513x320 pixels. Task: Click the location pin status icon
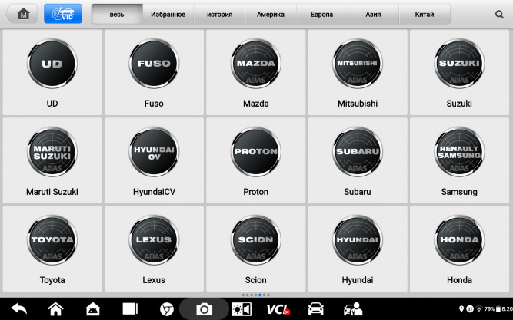point(461,308)
